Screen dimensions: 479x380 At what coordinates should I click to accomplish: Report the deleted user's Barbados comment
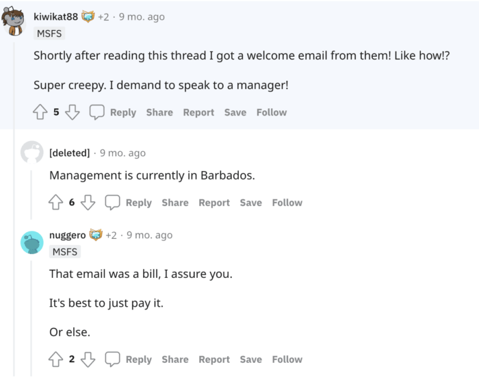[x=214, y=203]
